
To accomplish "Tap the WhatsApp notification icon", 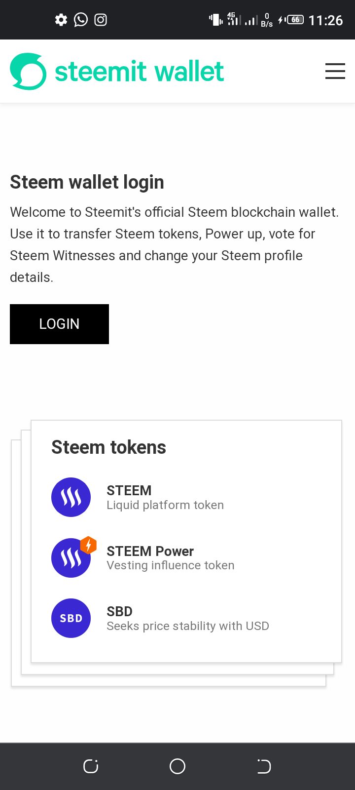I will coord(81,20).
